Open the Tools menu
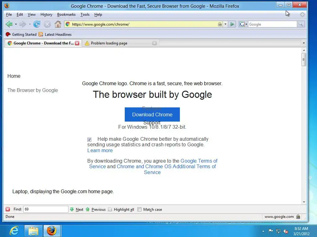 85,15
